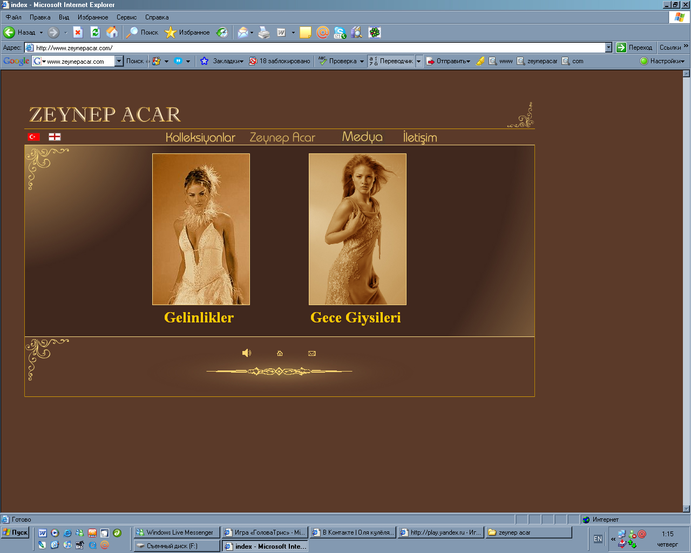This screenshot has height=553, width=691.
Task: Refresh the page with the toolbar icon
Action: [x=95, y=32]
